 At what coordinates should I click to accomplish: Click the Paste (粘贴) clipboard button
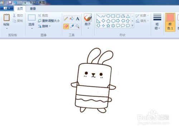[x=6, y=20]
